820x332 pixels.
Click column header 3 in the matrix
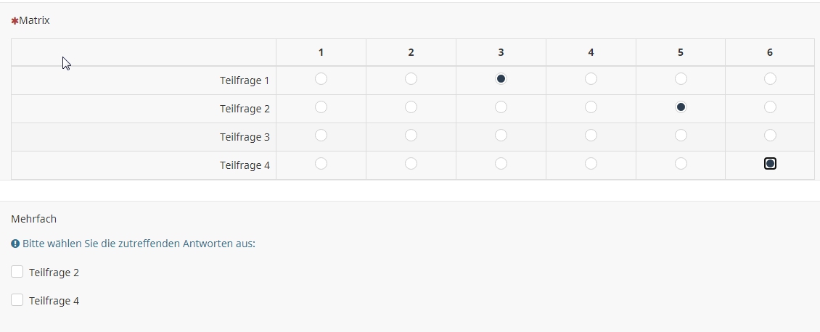pyautogui.click(x=501, y=52)
